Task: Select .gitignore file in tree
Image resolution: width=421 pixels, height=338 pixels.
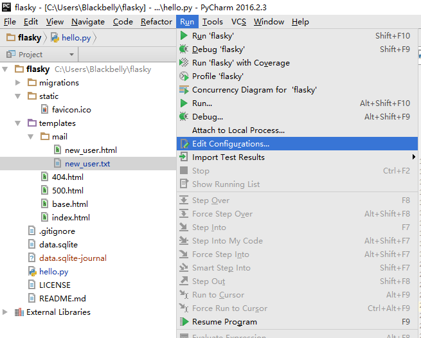Action: [57, 231]
